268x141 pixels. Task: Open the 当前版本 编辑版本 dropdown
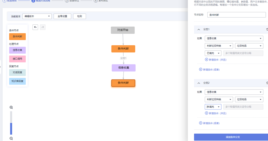point(37,16)
